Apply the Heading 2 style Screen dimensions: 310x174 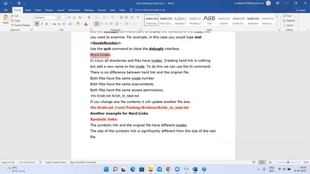(x=195, y=20)
